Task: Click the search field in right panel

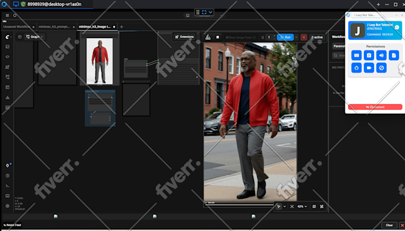Action: click(x=339, y=55)
